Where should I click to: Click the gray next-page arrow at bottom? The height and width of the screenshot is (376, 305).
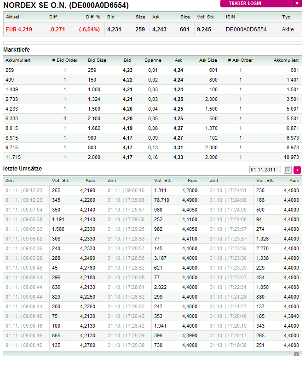(x=296, y=354)
